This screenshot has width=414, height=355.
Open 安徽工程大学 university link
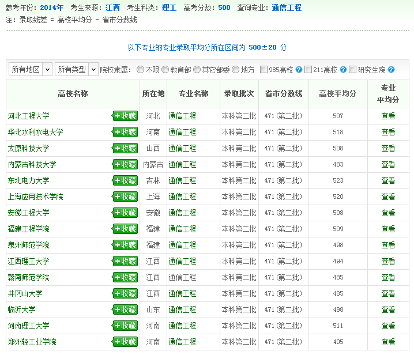click(28, 213)
